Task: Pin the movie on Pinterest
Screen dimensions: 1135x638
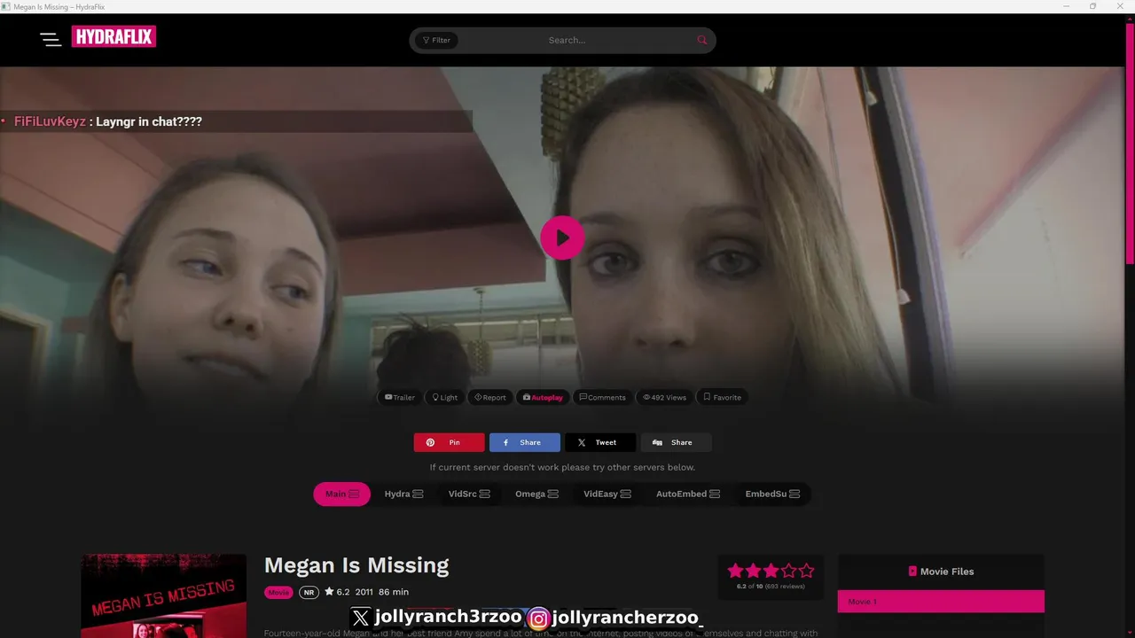Action: tap(449, 442)
